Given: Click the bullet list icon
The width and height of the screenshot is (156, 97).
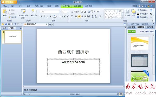Looking at the screenshot, I should pyautogui.click(x=72, y=12).
